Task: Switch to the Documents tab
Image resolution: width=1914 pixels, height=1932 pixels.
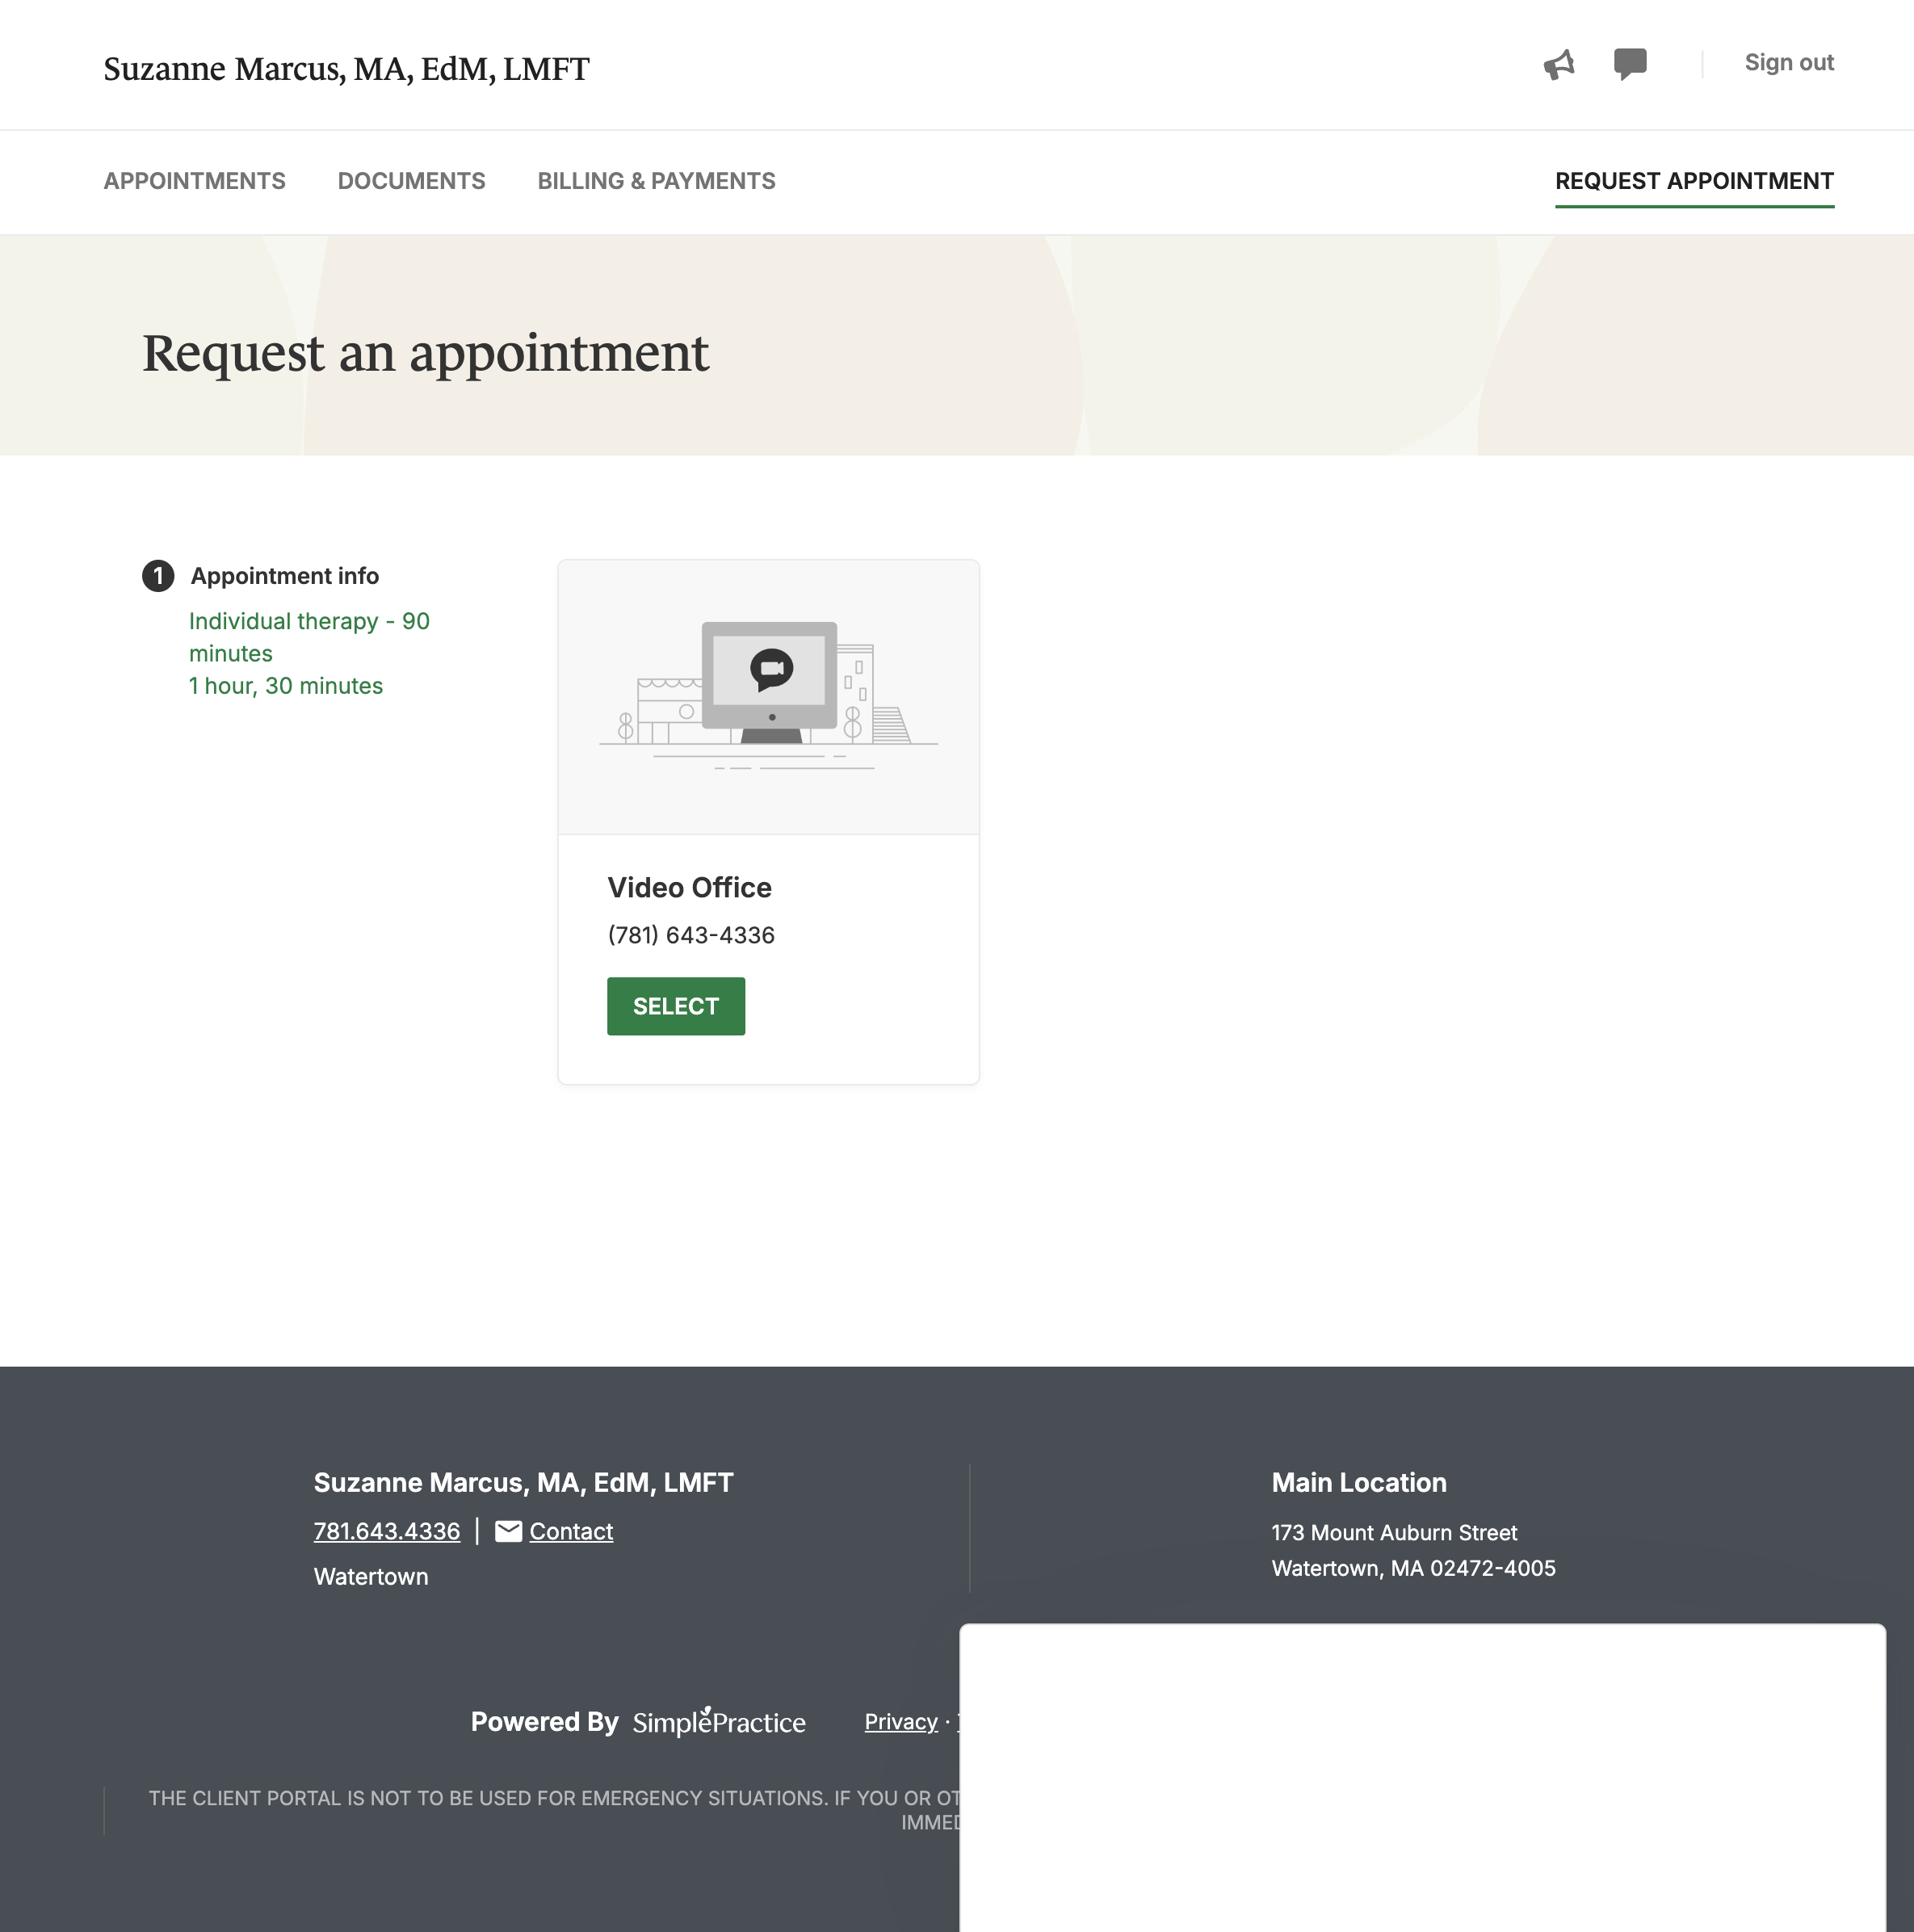Action: coord(411,181)
